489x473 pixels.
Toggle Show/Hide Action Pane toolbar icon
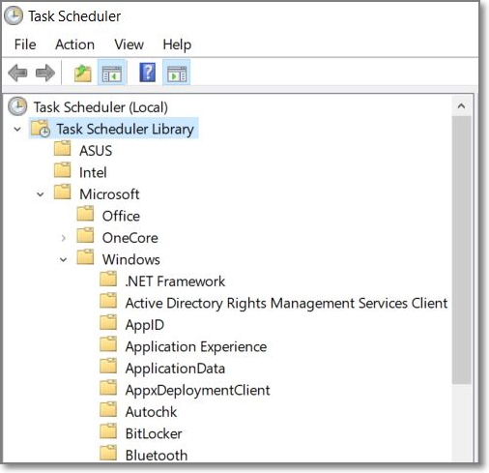[x=177, y=73]
